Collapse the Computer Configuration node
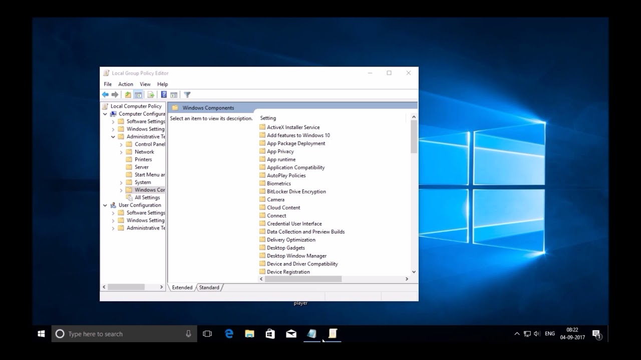641x360 pixels. coord(105,114)
